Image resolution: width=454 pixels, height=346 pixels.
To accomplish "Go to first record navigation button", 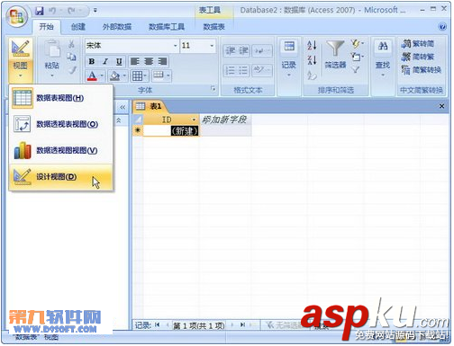I will point(157,324).
